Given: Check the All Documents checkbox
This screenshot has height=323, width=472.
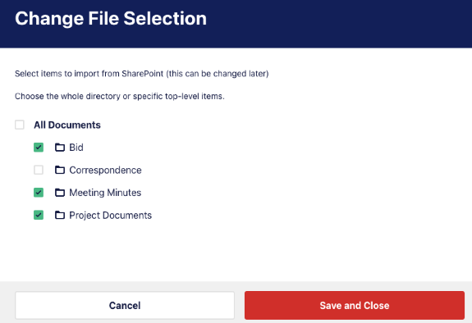Looking at the screenshot, I should (x=20, y=125).
